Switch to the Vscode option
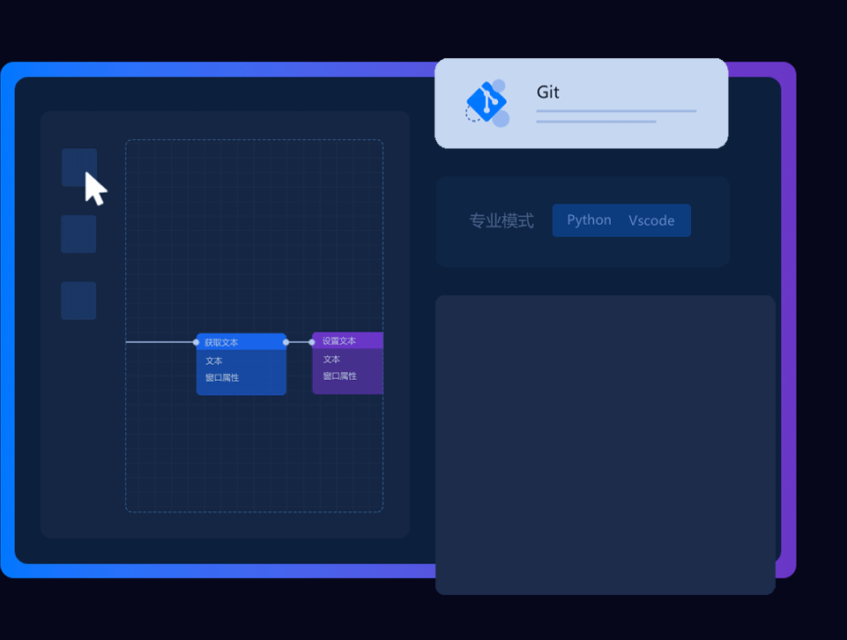The image size is (847, 640). pos(651,220)
